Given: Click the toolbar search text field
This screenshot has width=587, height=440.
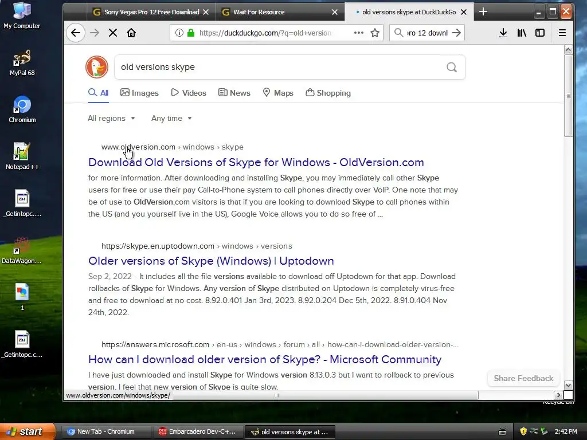Looking at the screenshot, I should coord(427,33).
